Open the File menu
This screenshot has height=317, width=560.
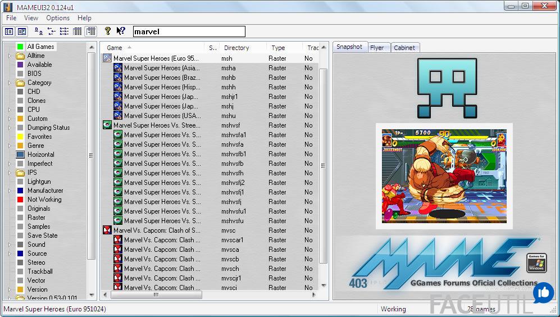click(x=11, y=18)
